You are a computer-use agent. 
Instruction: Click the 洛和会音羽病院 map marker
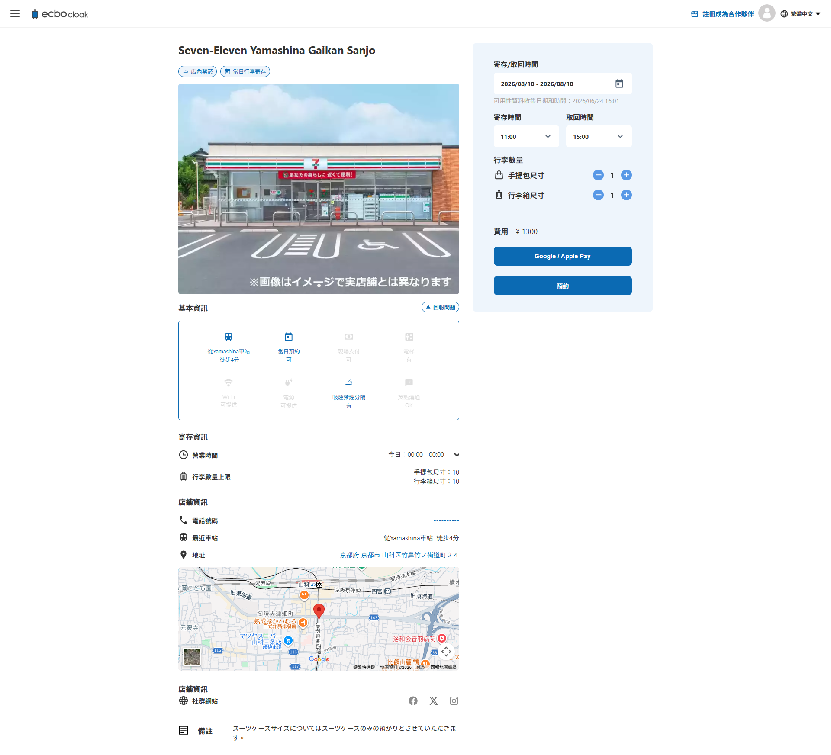442,638
